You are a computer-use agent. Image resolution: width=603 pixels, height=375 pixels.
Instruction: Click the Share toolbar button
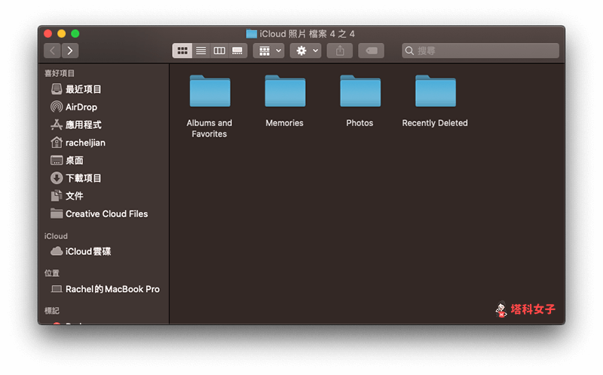[x=340, y=51]
